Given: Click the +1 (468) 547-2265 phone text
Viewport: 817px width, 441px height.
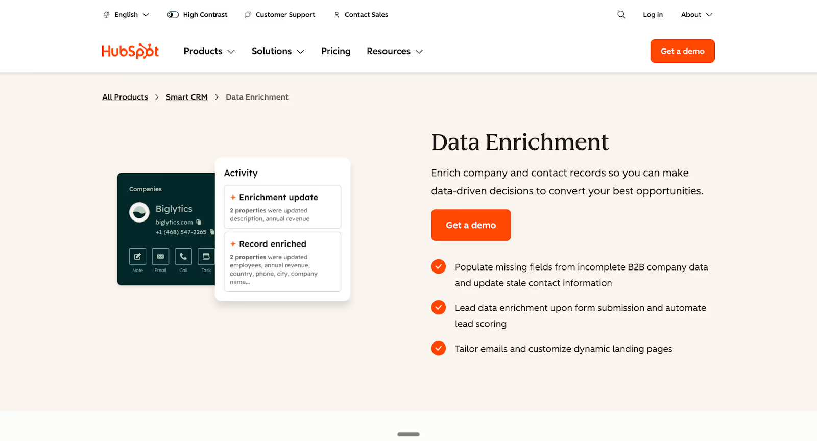Looking at the screenshot, I should (181, 232).
